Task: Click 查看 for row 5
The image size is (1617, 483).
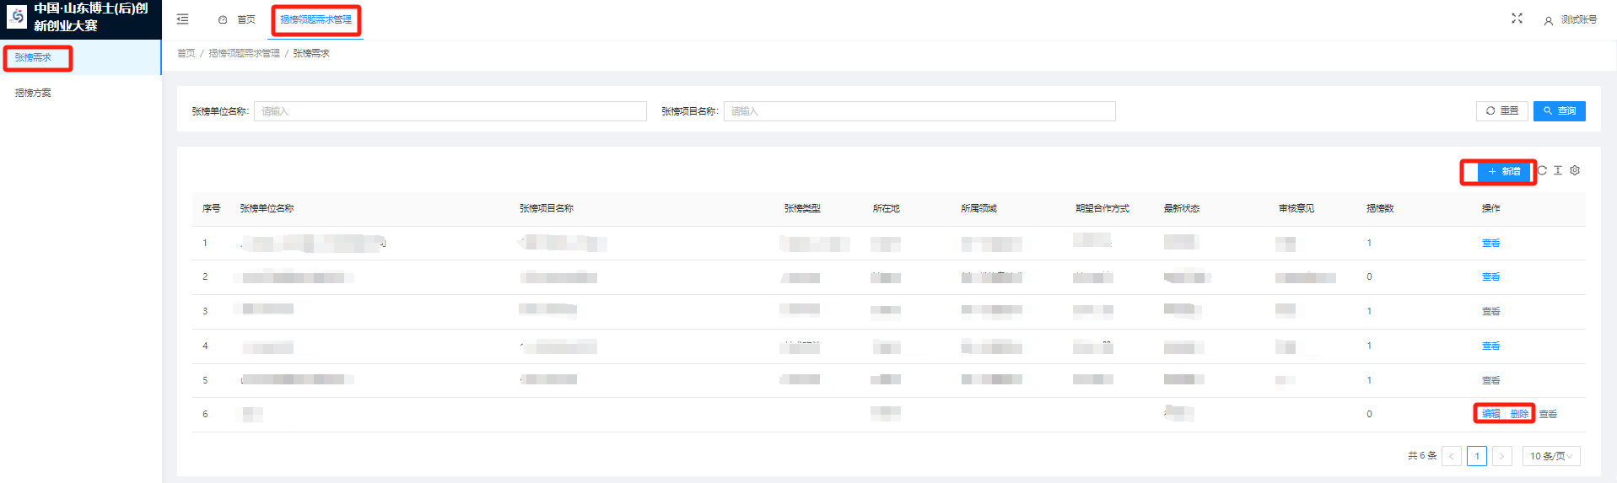Action: point(1490,380)
